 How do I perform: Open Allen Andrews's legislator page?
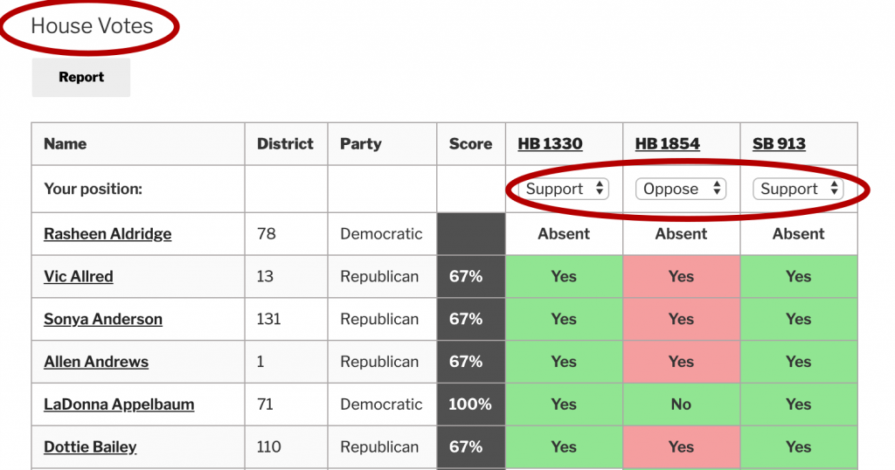(96, 362)
